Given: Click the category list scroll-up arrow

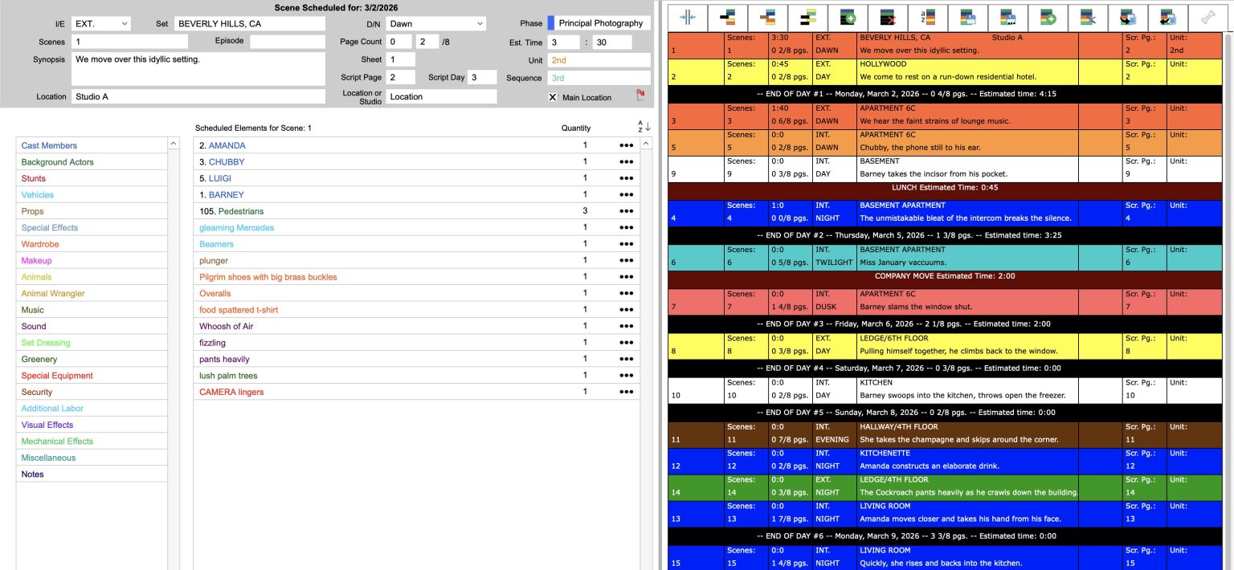Looking at the screenshot, I should tap(174, 144).
